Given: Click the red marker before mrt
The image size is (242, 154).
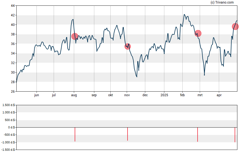Looking at the screenshot, I should [x=198, y=33].
